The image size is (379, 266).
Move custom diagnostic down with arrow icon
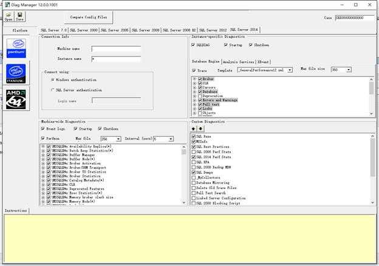coord(200,129)
